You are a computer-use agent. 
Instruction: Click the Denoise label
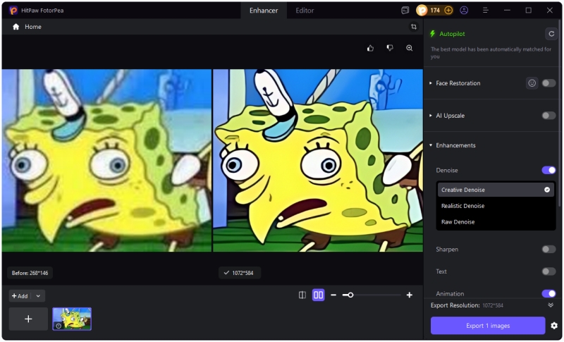click(447, 170)
